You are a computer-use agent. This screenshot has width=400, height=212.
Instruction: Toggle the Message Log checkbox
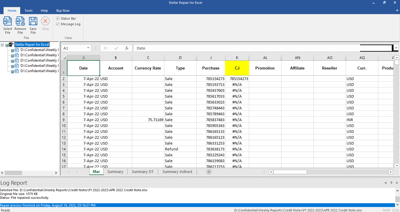pyautogui.click(x=58, y=24)
